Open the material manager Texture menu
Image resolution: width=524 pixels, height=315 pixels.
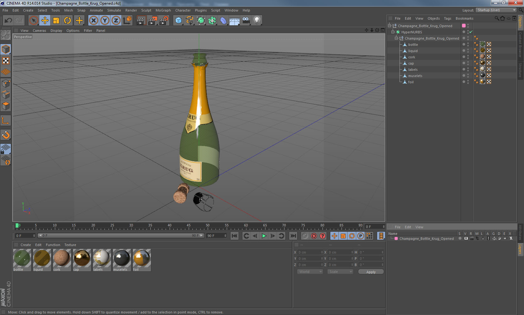pyautogui.click(x=70, y=245)
